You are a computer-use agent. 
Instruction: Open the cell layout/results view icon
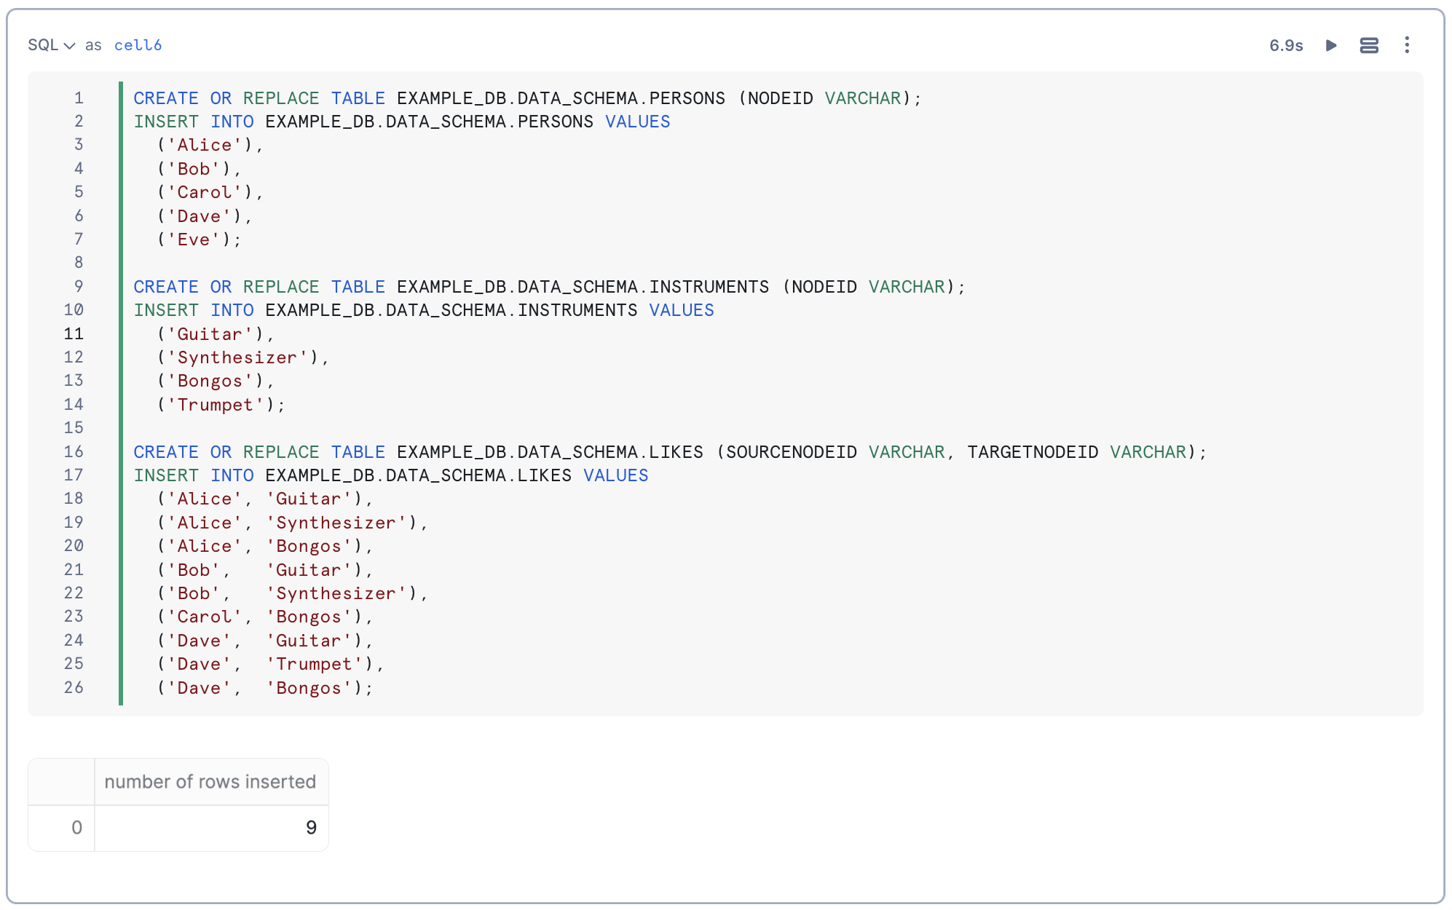[x=1369, y=45]
